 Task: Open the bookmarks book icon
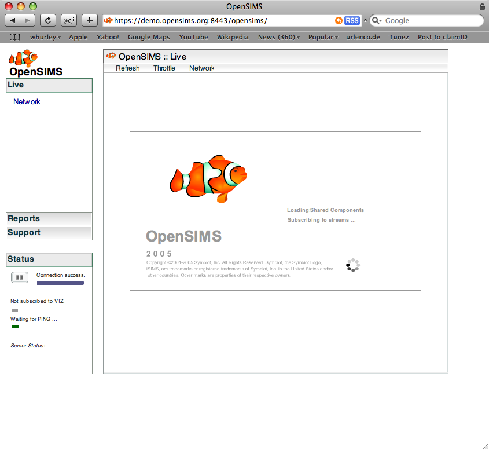(14, 37)
